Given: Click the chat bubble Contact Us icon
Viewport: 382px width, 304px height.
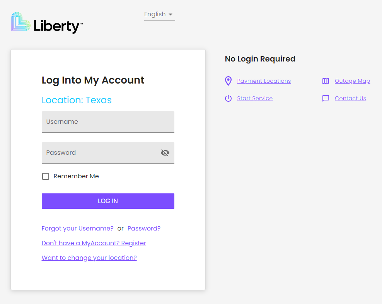Looking at the screenshot, I should (x=326, y=98).
